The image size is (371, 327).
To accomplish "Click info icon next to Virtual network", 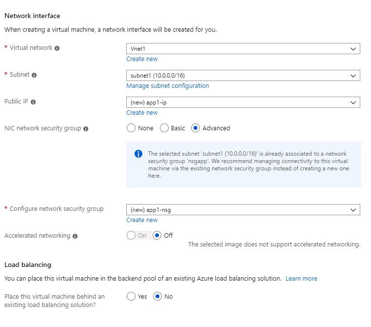I will [x=57, y=48].
